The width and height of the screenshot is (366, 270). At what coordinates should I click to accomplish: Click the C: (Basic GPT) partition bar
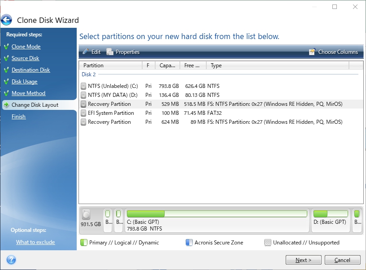coord(217,221)
